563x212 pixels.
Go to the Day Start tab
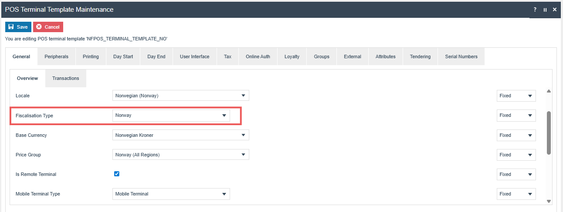(x=123, y=56)
